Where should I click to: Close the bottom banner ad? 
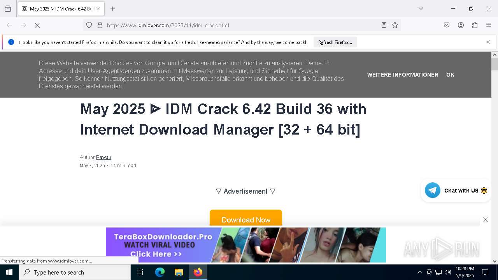(486, 220)
